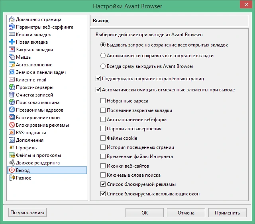Select the RSS-подписка feed icon

[12, 132]
